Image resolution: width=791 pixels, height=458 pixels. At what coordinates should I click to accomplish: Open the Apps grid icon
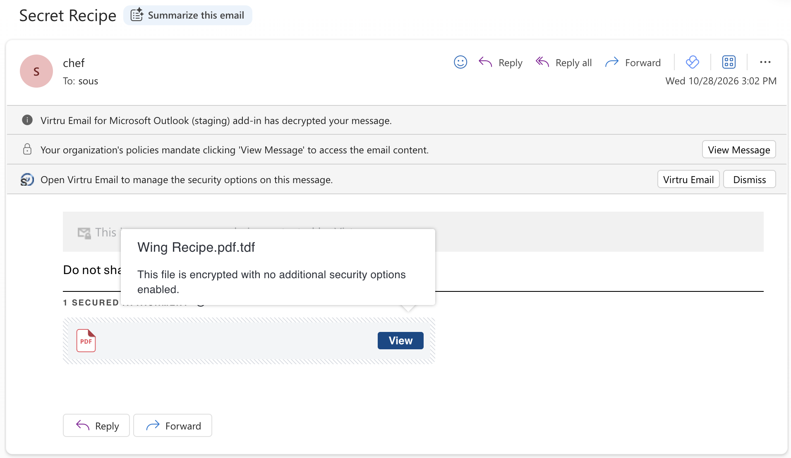coord(729,62)
